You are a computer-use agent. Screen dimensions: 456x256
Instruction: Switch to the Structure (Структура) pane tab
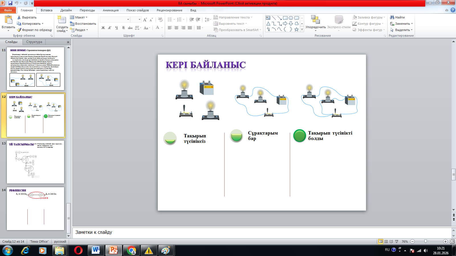(34, 42)
